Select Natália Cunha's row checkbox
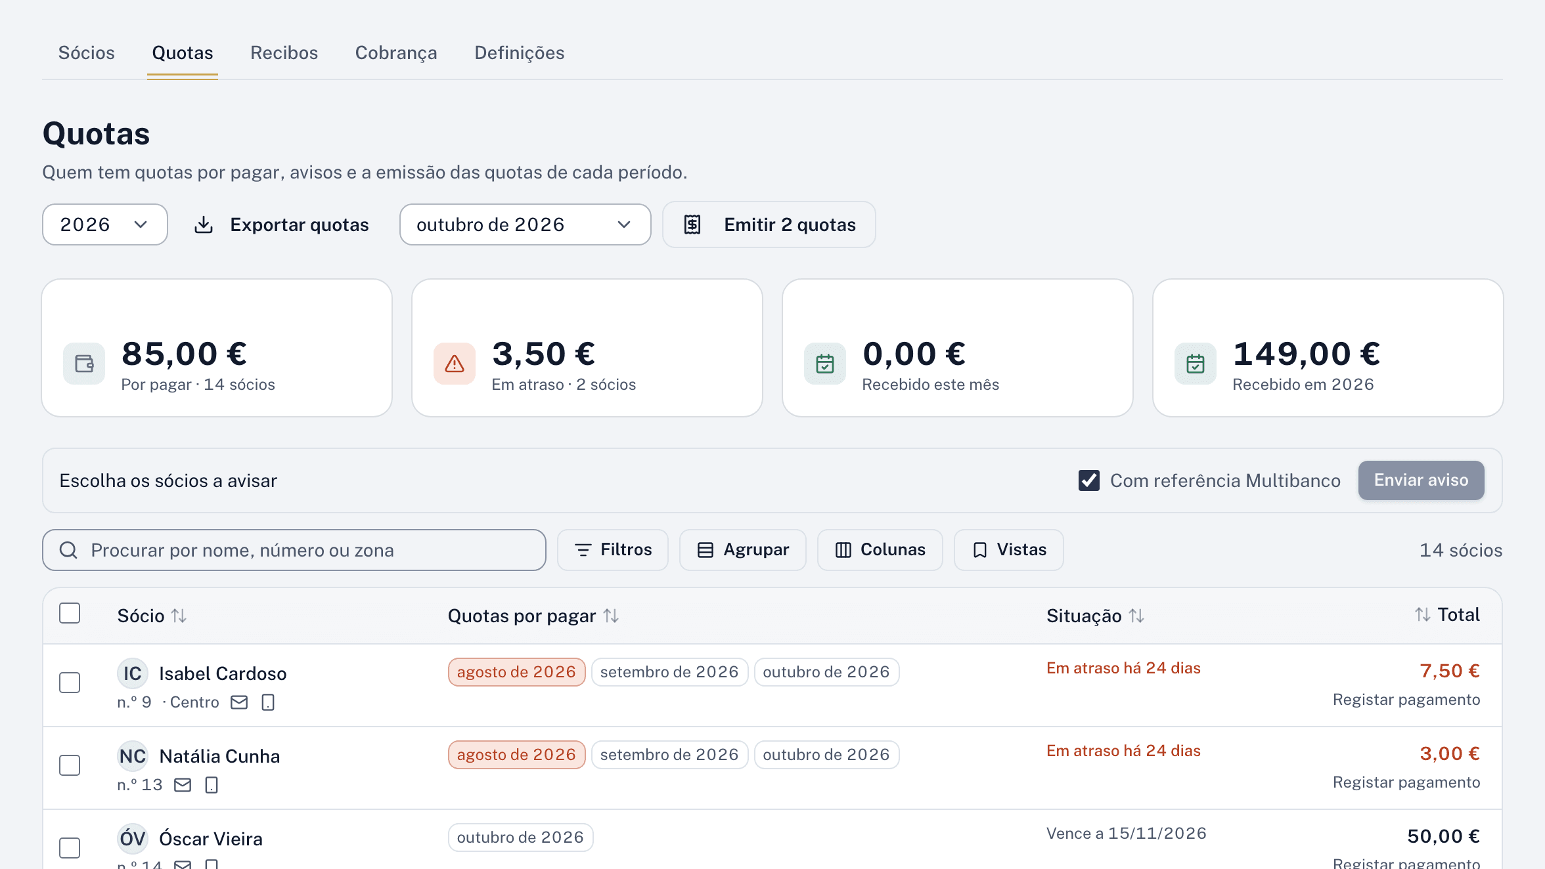Image resolution: width=1545 pixels, height=869 pixels. pos(70,765)
